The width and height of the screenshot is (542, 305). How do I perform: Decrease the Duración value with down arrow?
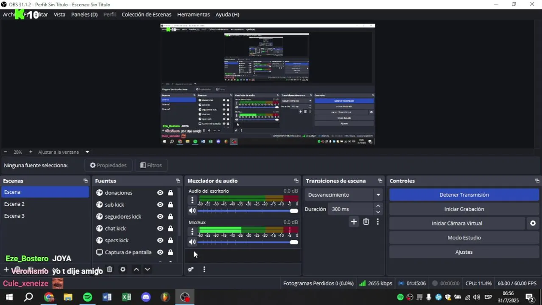[378, 212]
